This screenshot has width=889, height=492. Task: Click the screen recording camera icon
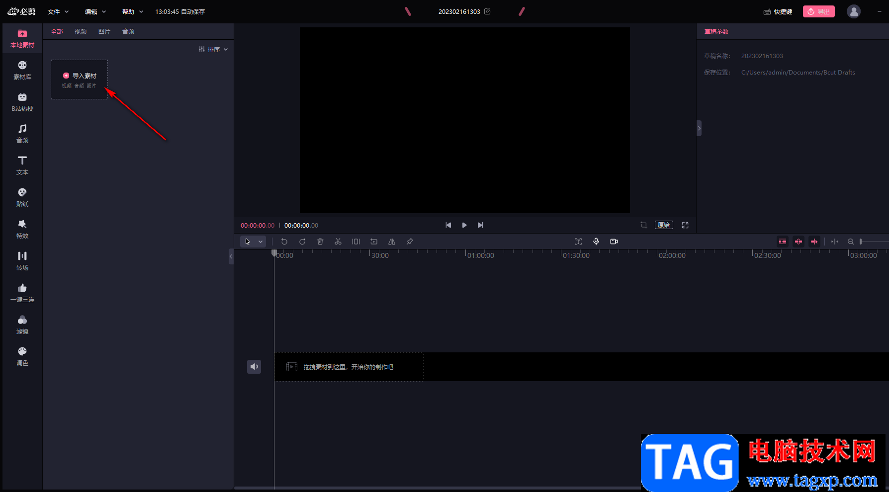[614, 242]
